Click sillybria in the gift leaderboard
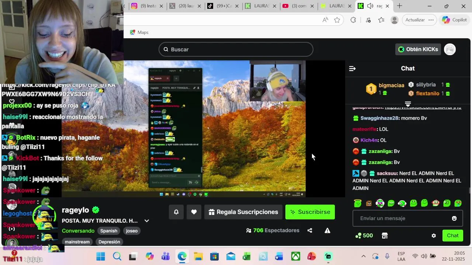This screenshot has height=265, width=472. click(x=426, y=85)
